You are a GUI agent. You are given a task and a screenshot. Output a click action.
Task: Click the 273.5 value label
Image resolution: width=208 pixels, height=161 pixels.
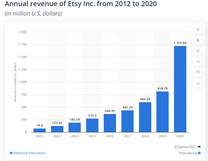pyautogui.click(x=92, y=116)
